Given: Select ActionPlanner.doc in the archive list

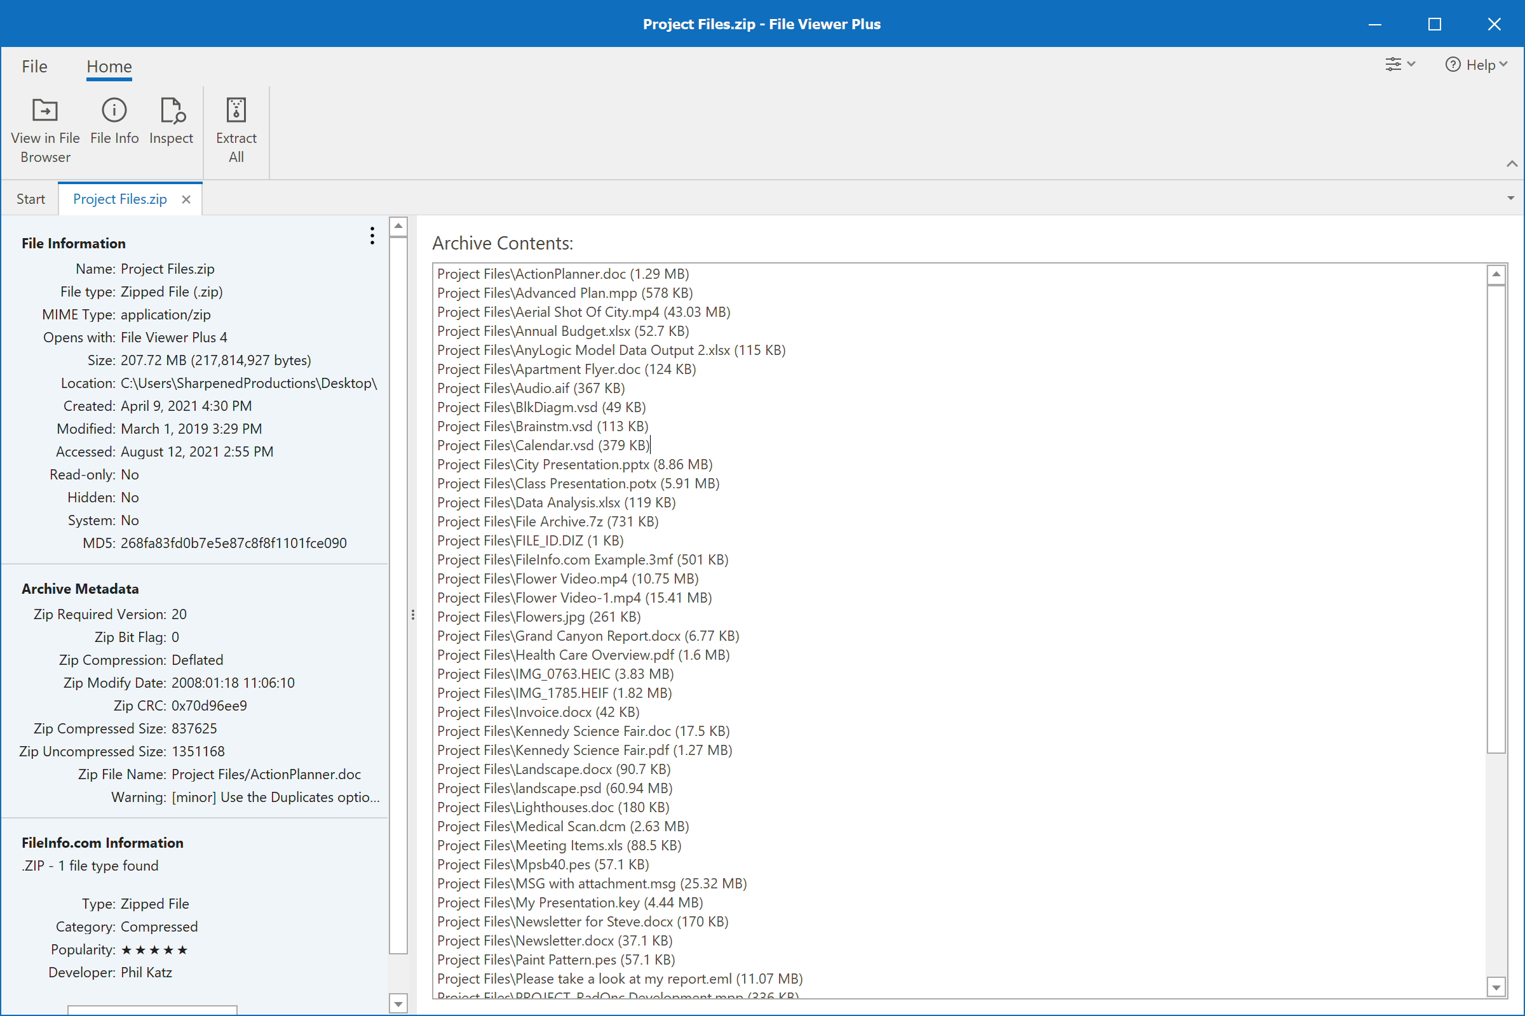Looking at the screenshot, I should coord(563,274).
